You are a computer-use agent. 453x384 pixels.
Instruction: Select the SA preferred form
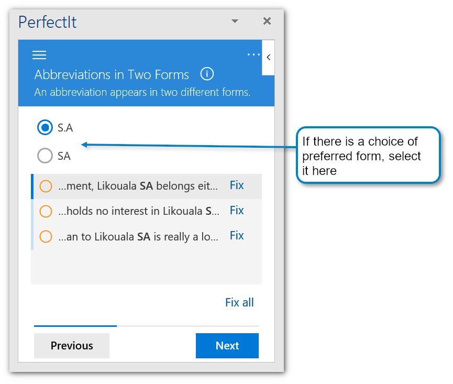[46, 156]
